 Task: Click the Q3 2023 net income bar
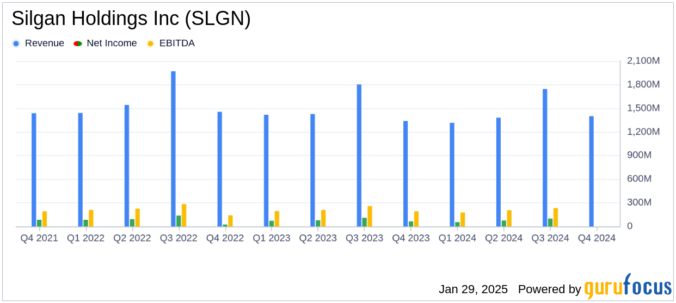pyautogui.click(x=364, y=222)
